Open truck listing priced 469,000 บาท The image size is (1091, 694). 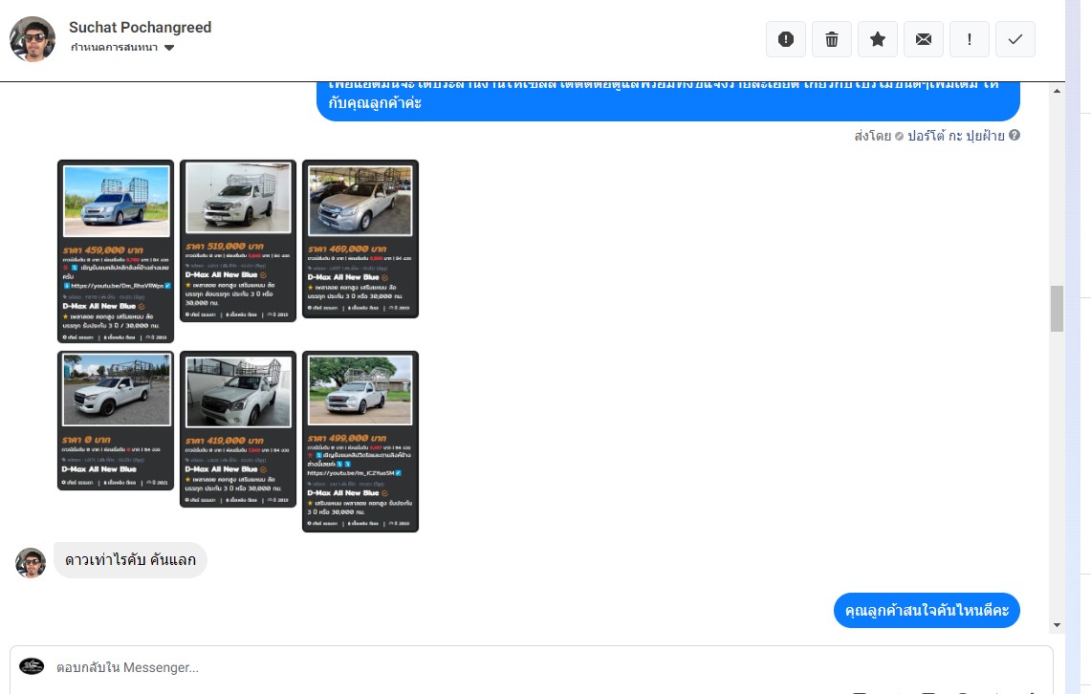coord(360,239)
